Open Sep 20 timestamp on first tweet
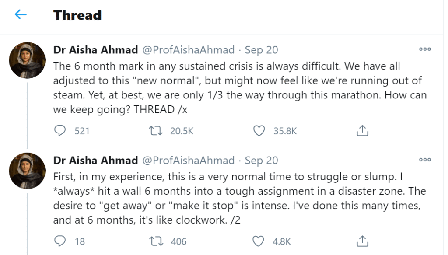 (x=261, y=50)
